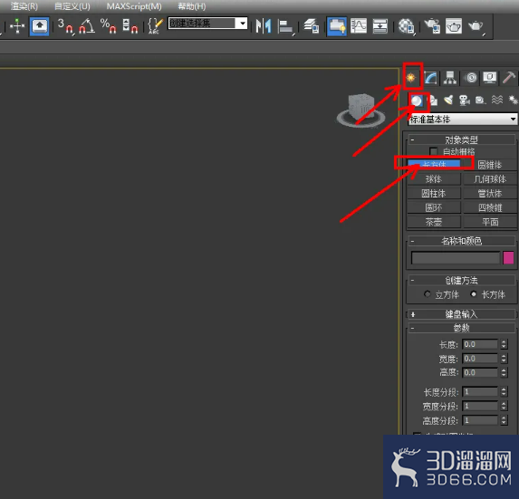Screen dimensions: 519x499
Task: Click the object name input field
Action: click(456, 258)
